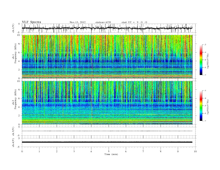Click the lower colorbar '-7' tick label
The width and height of the screenshot is (220, 170).
pos(205,121)
